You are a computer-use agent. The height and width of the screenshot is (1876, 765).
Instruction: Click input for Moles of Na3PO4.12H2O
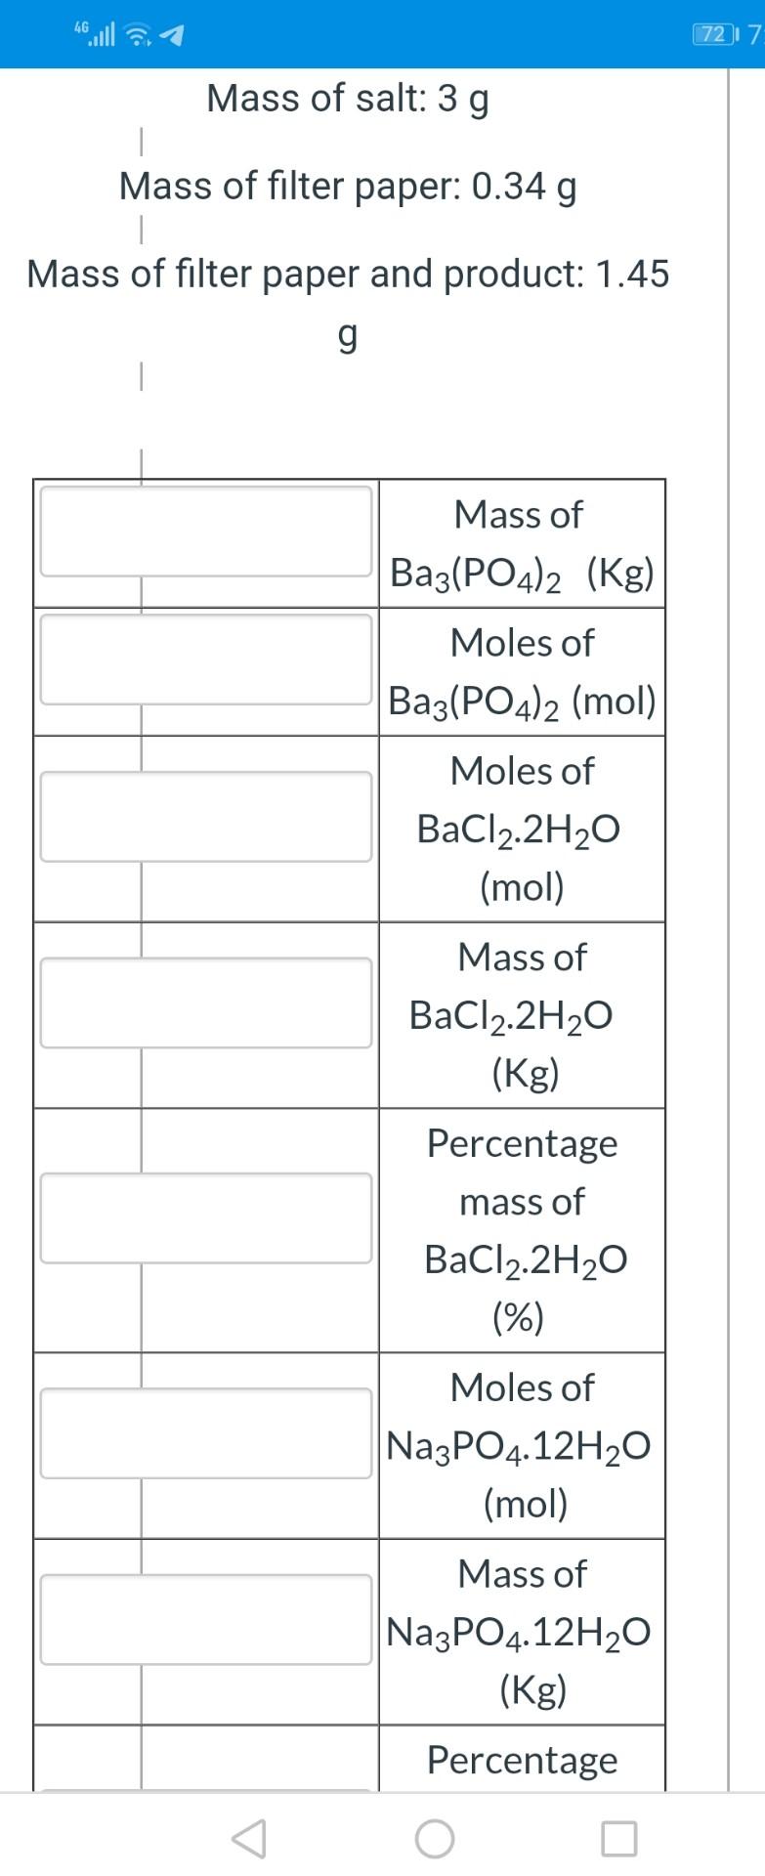pos(206,1433)
